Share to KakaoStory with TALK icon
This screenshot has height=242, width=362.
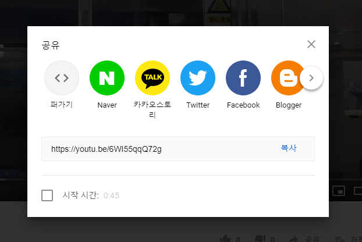(x=152, y=78)
